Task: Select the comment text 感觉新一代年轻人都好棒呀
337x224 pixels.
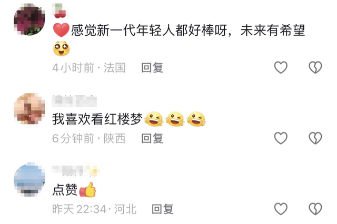Action: (149, 30)
